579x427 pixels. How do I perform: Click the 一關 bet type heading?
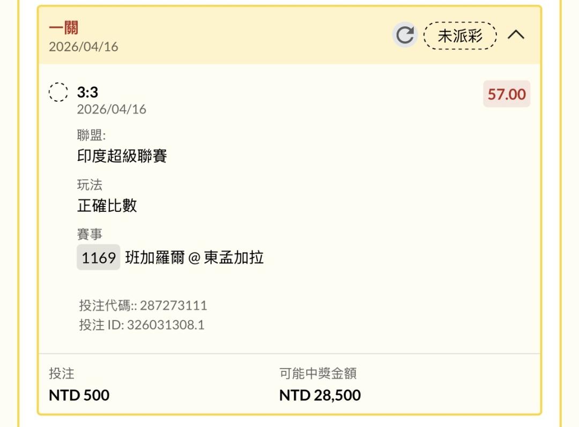point(63,27)
